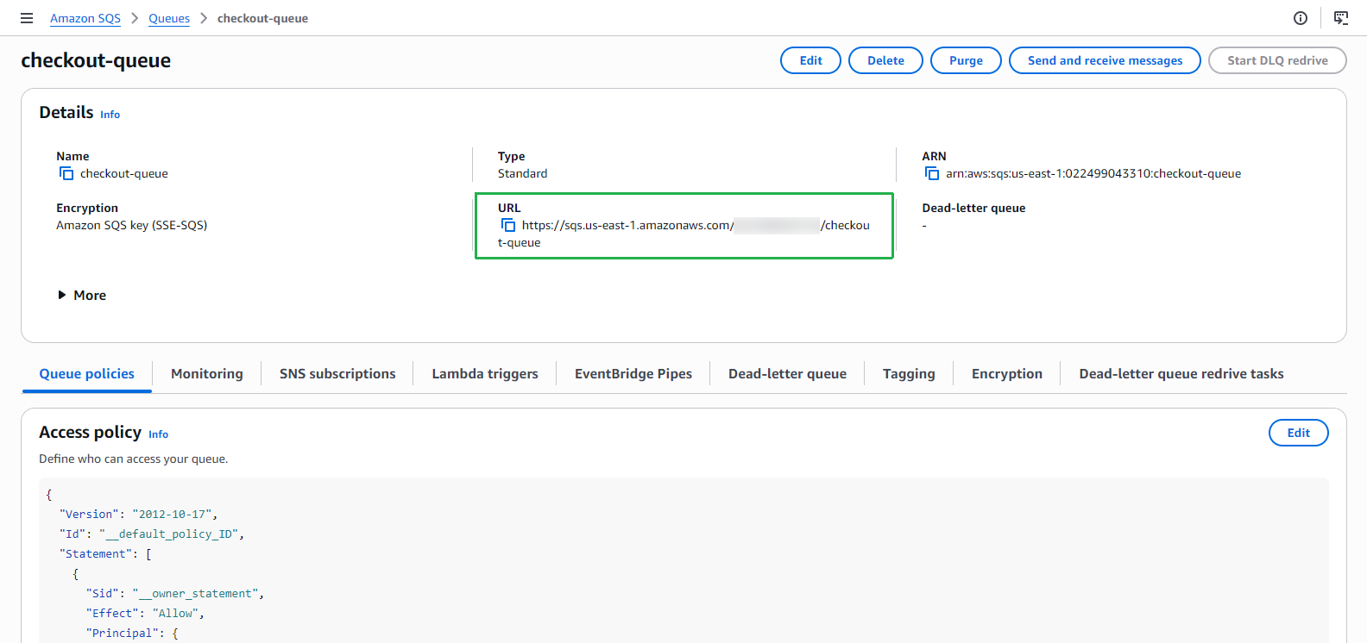Click 'Amazon SQS key (SSE-SQS)' encryption value
The image size is (1367, 643).
[131, 226]
